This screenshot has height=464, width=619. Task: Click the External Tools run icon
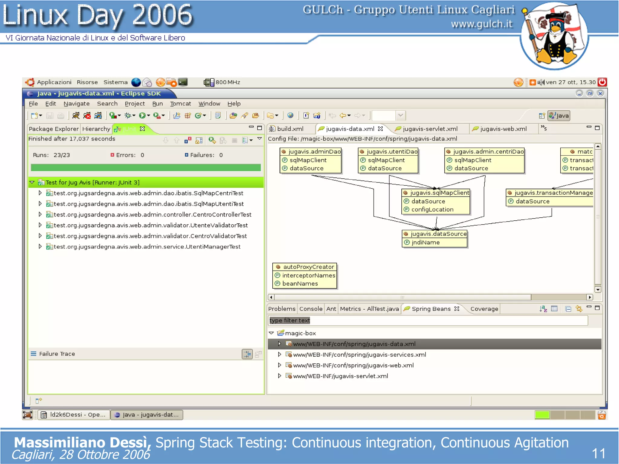[157, 115]
